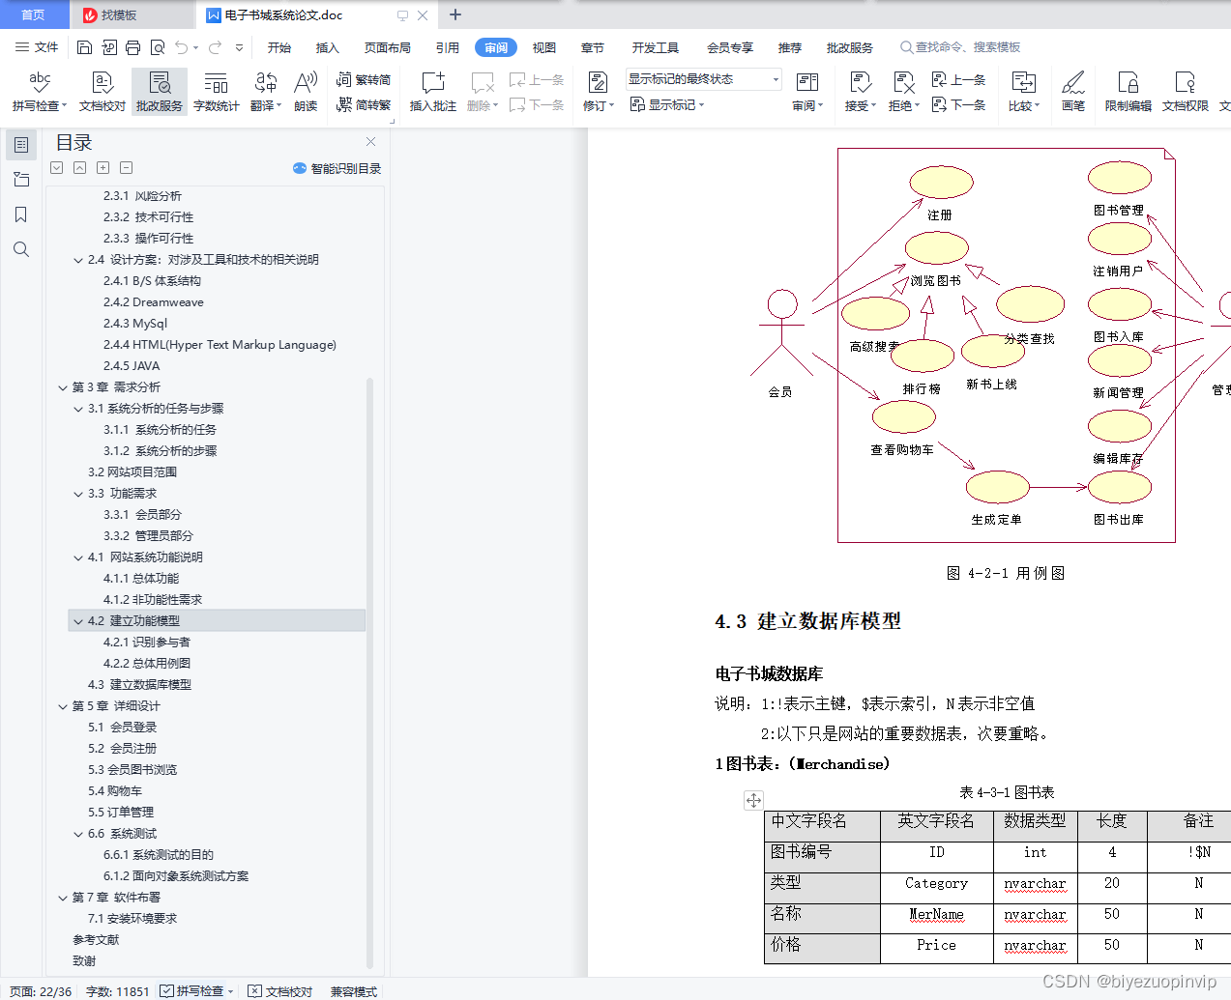Switch to the 插入 ribbon tab
Screen dimensions: 1231x1000
click(327, 45)
